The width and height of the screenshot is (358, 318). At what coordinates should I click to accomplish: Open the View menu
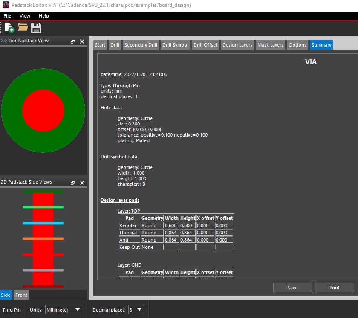25,16
